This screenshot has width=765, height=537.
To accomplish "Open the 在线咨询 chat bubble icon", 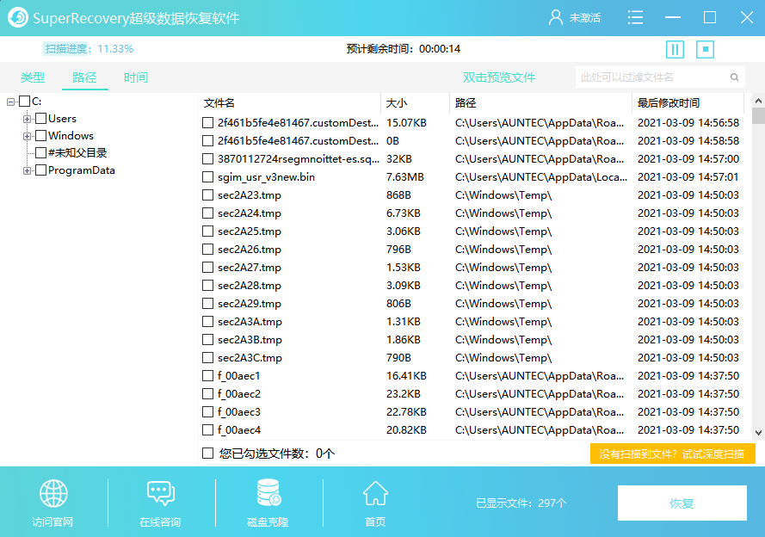I will click(x=161, y=493).
